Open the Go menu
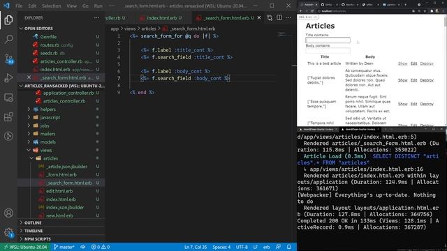This screenshot has height=251, width=447. coord(85,6)
